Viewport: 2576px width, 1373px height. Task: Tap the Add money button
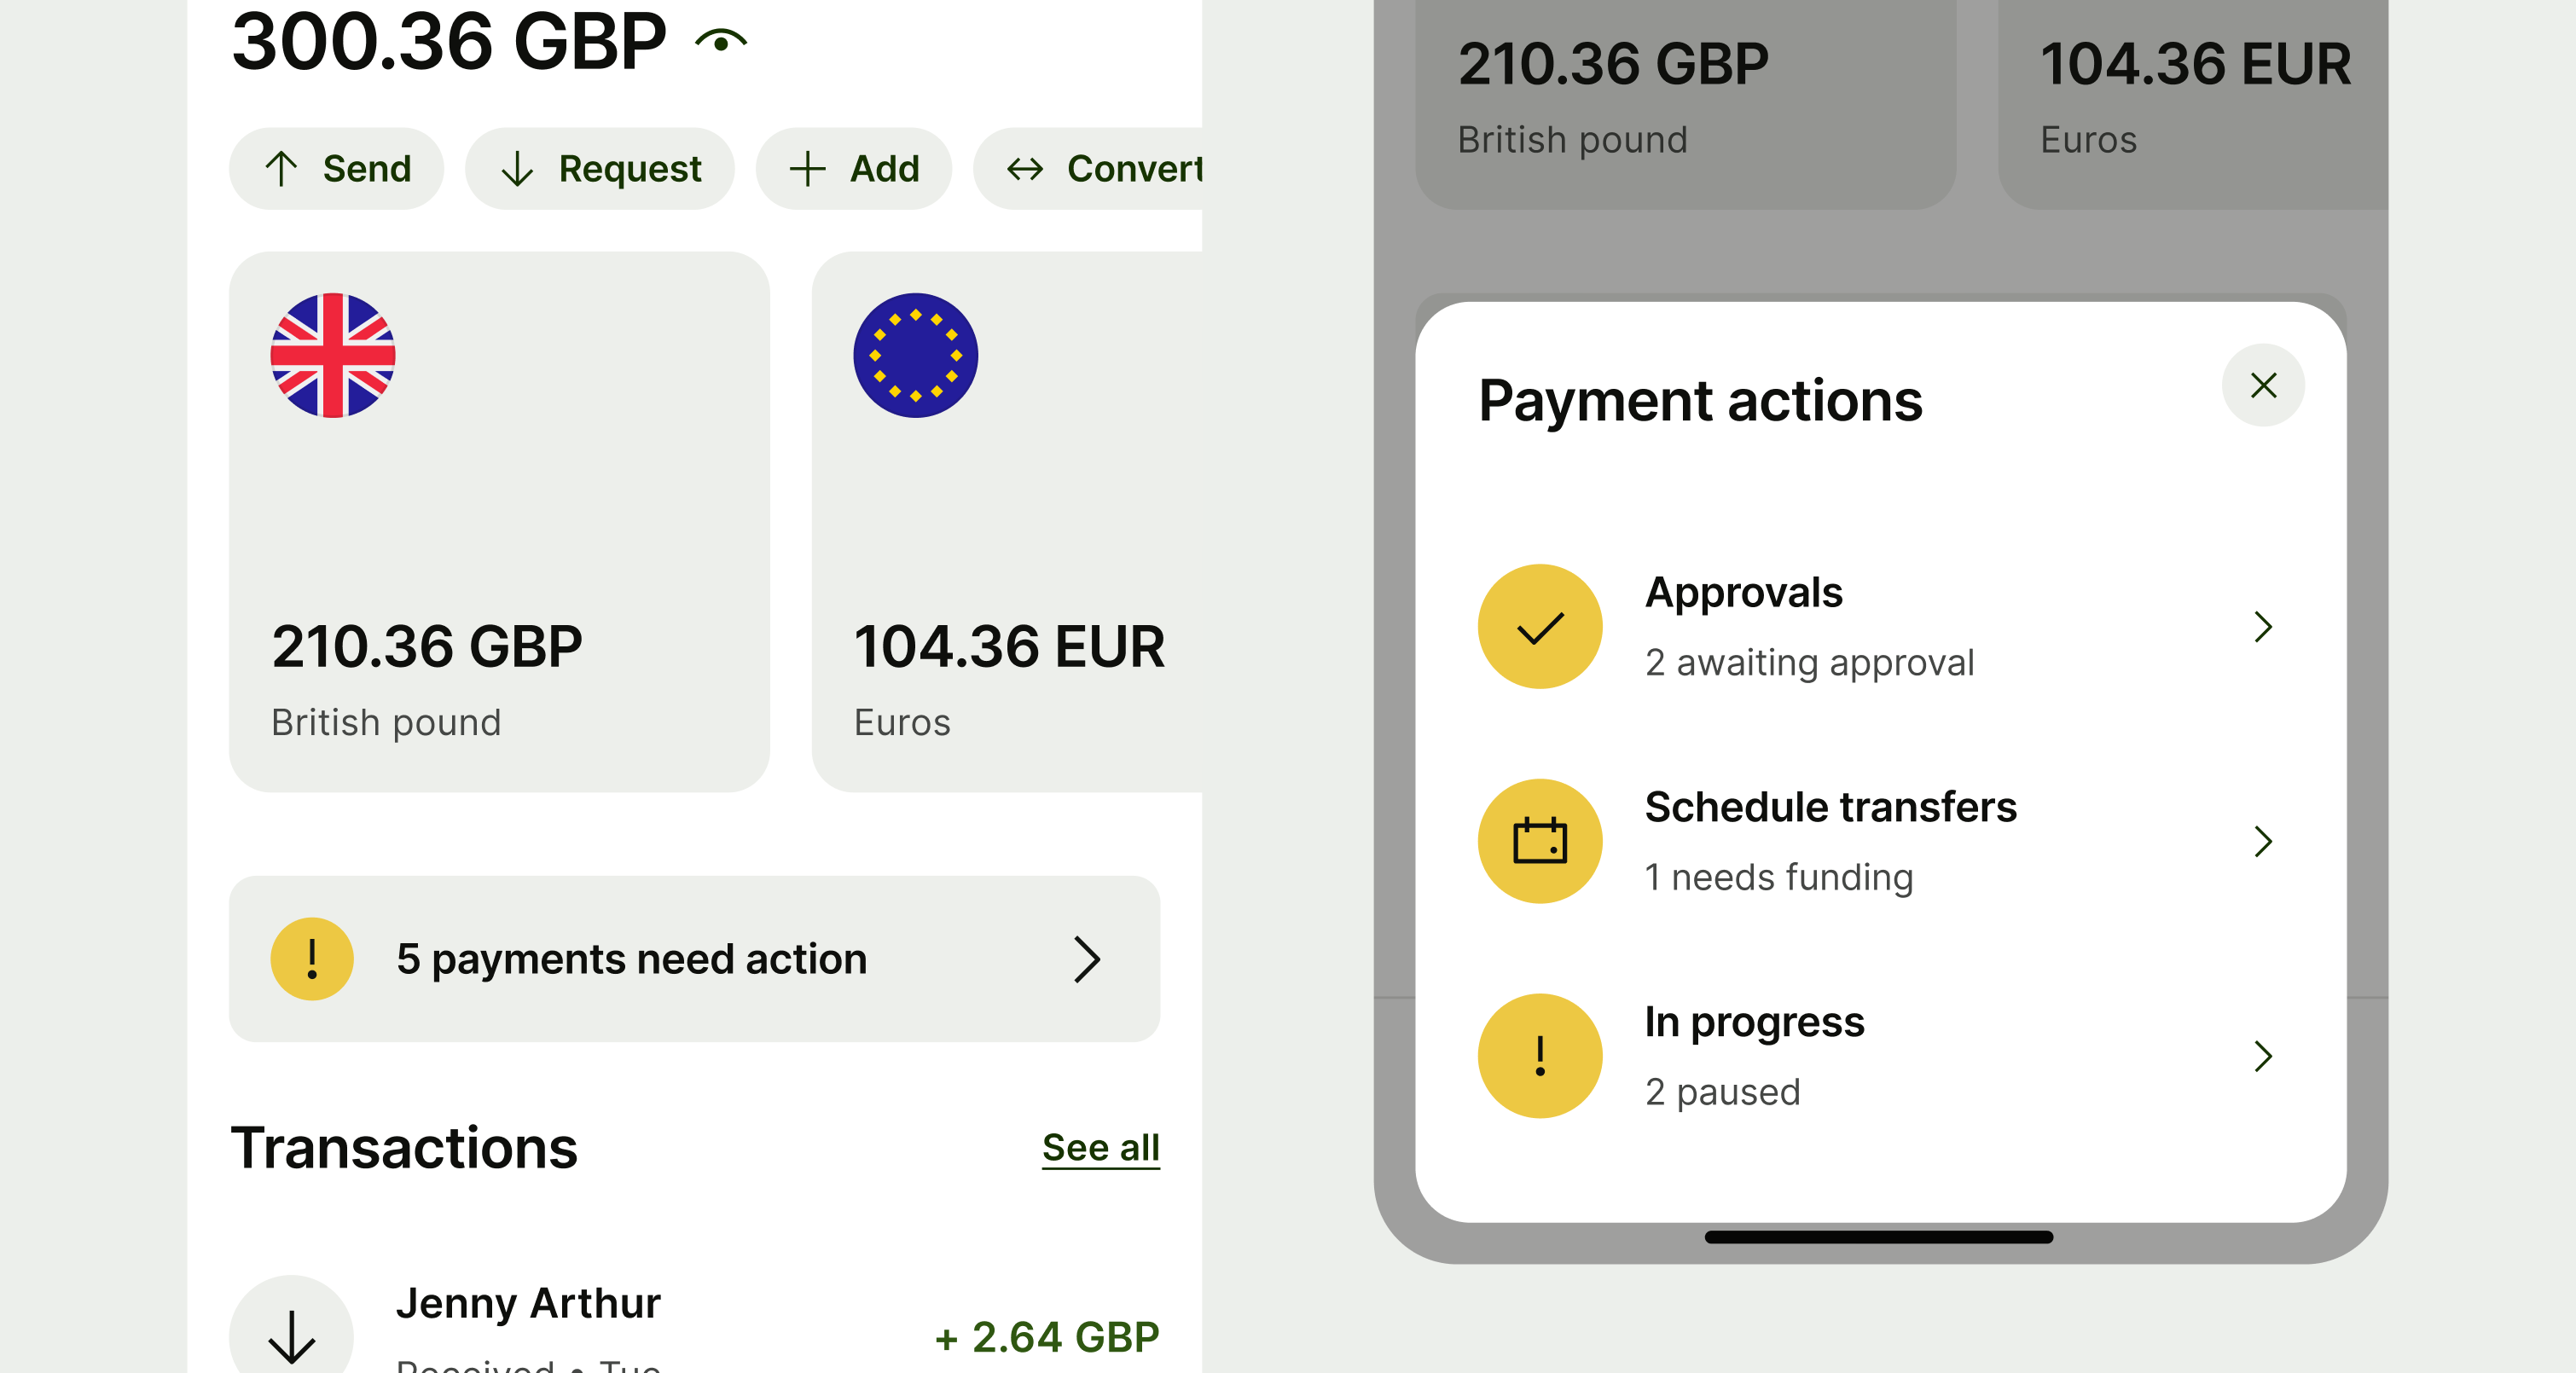click(x=853, y=169)
